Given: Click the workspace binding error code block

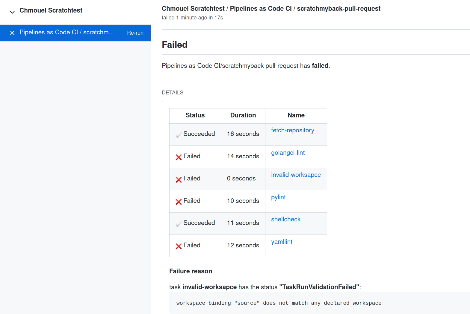Looking at the screenshot, I should (279, 303).
